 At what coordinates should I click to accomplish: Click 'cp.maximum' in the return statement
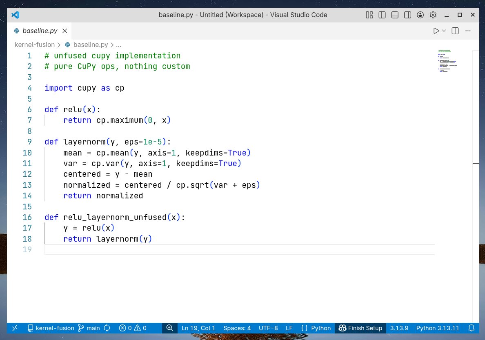click(120, 120)
